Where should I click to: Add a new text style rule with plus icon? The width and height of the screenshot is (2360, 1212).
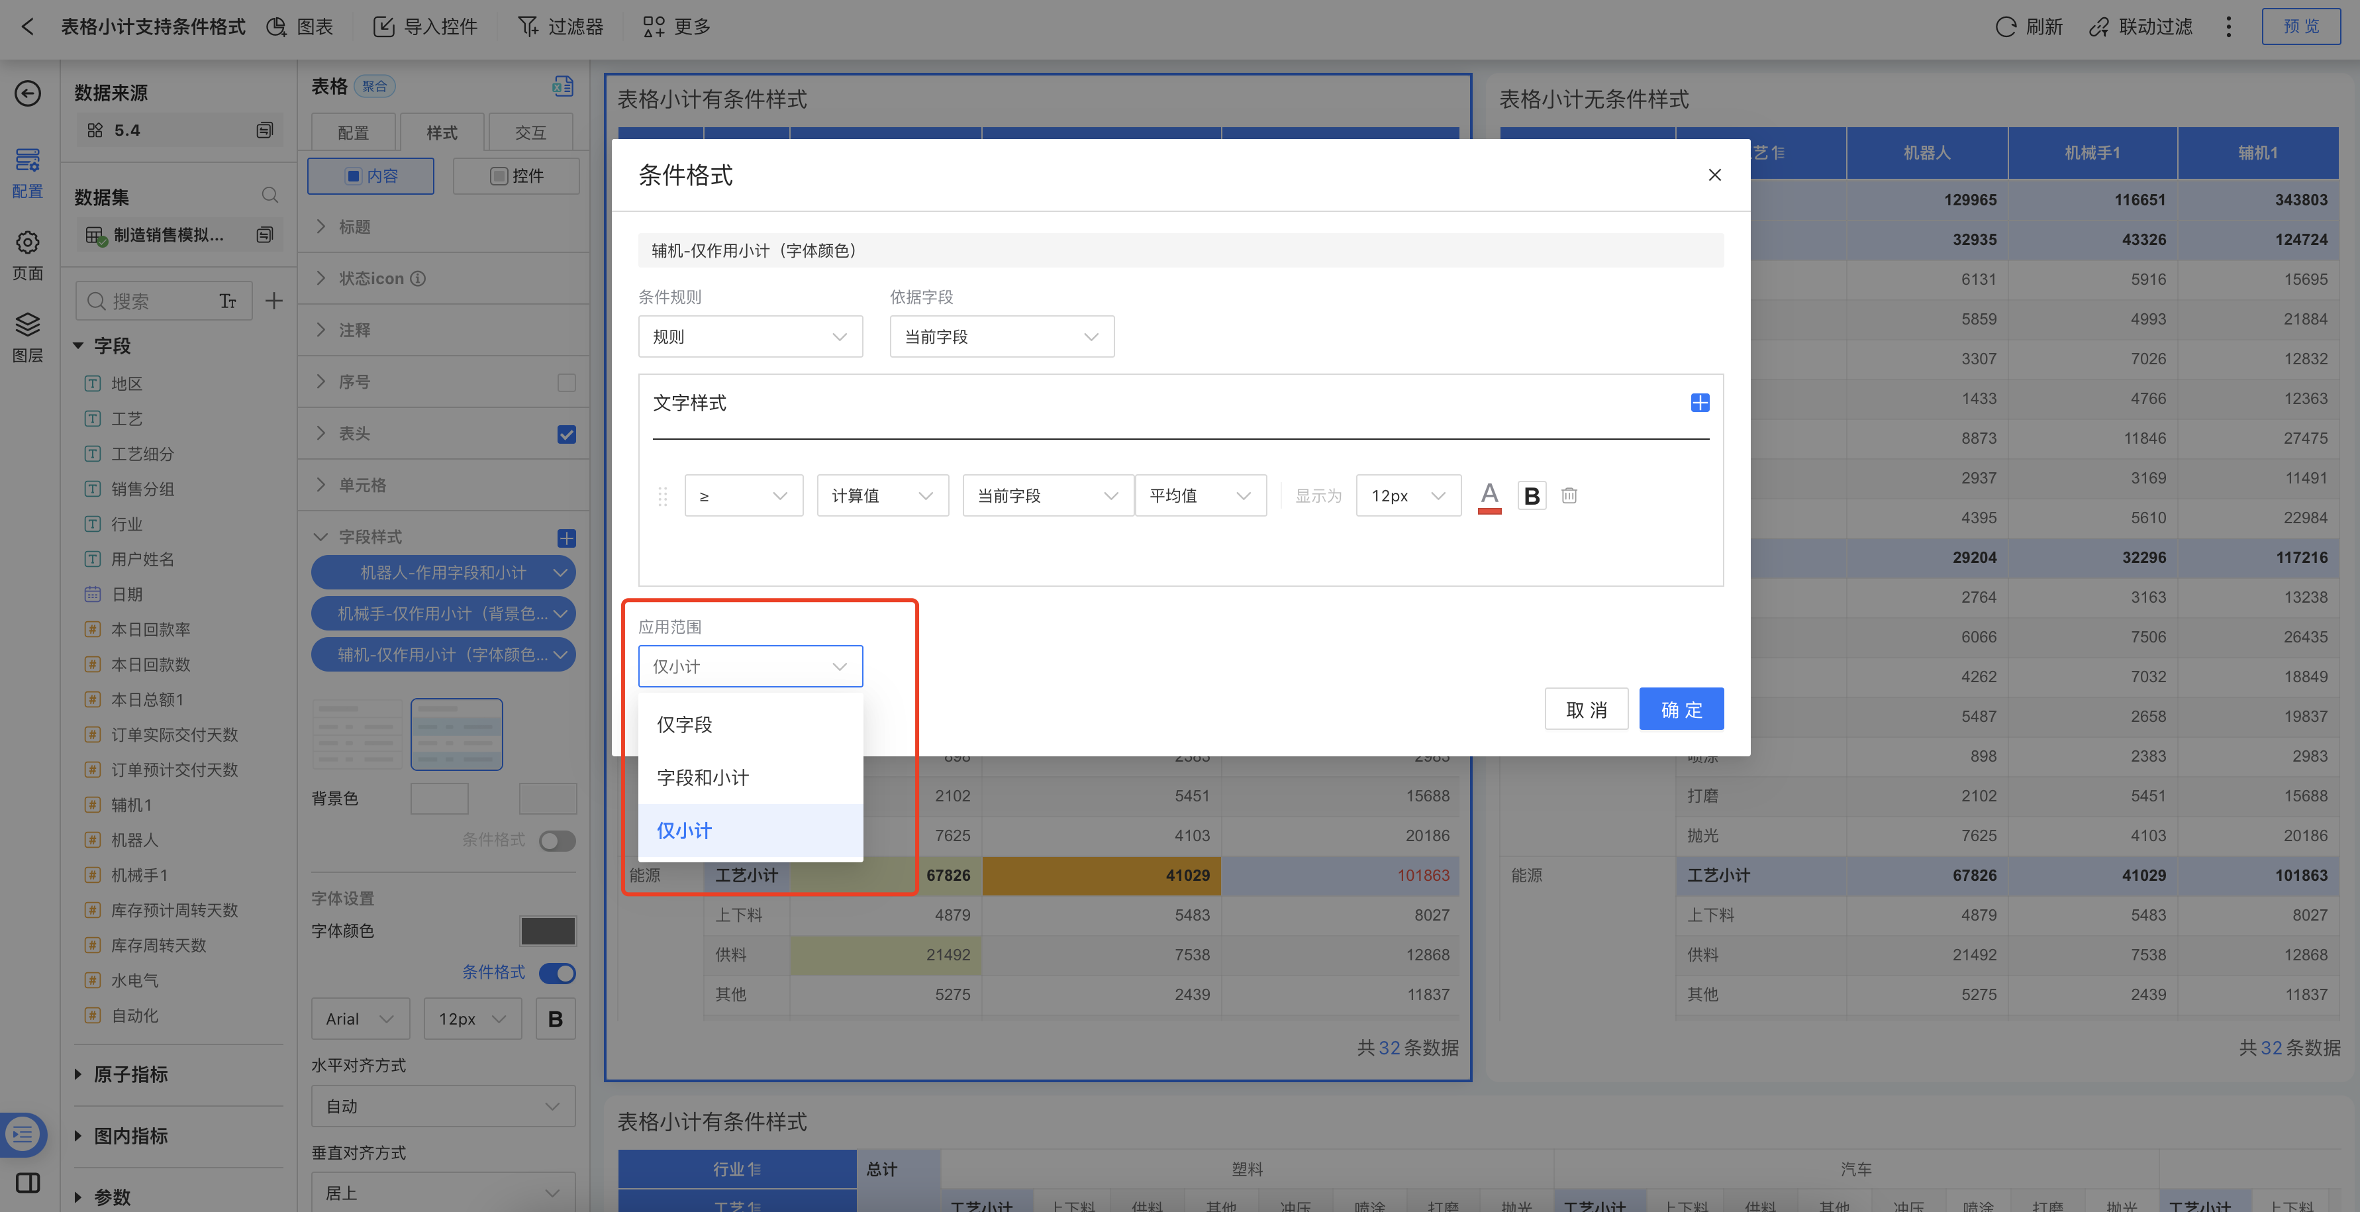coord(1699,403)
